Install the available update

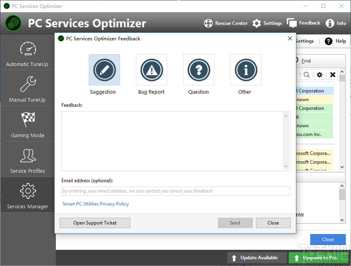[x=257, y=257]
